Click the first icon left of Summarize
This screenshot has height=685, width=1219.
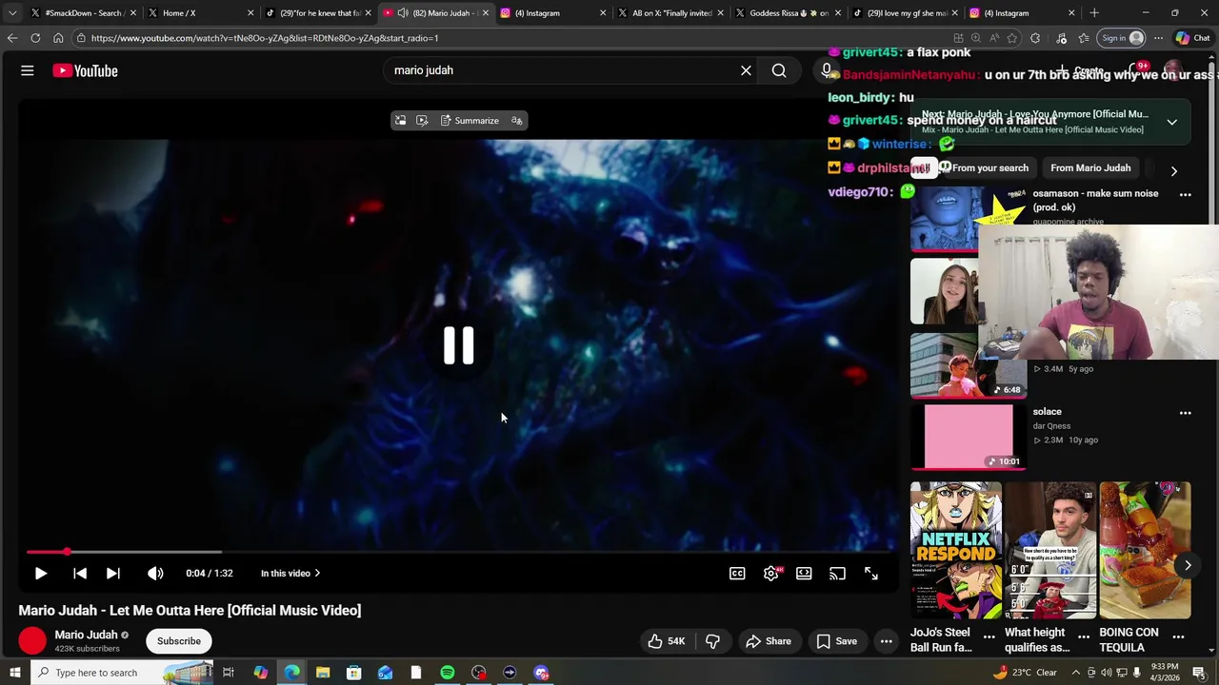click(401, 121)
